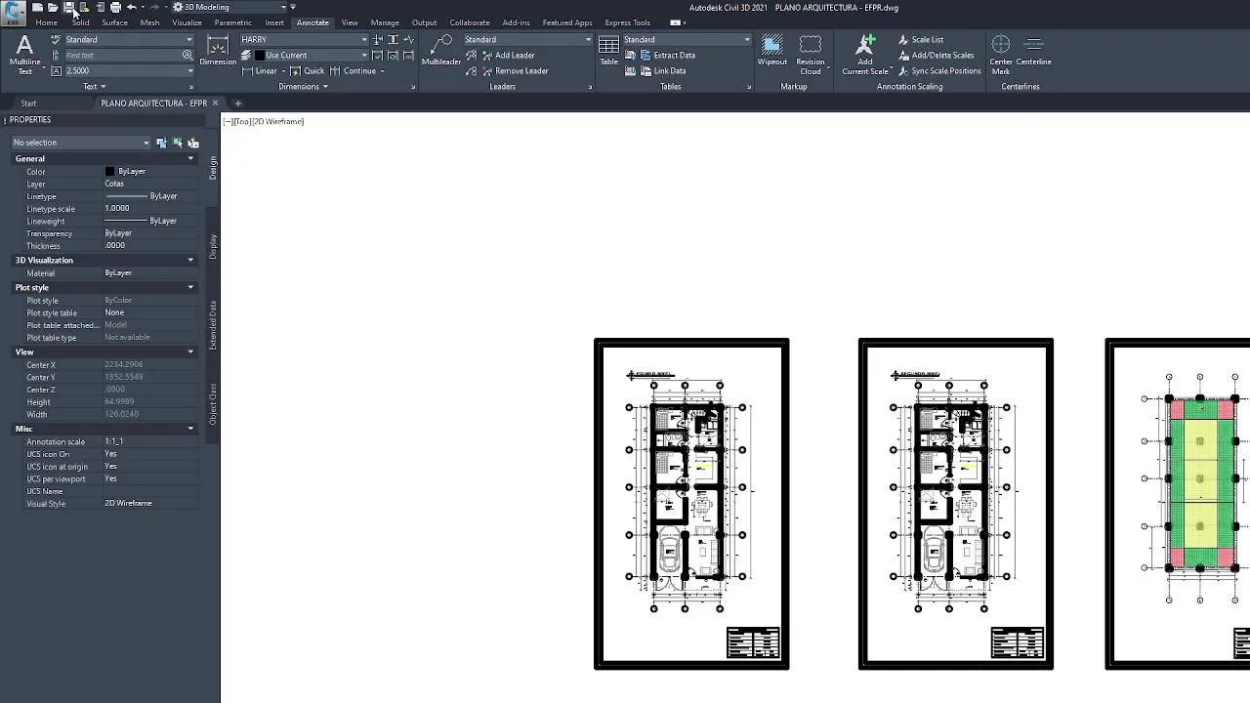Open the Manage ribbon tab
The width and height of the screenshot is (1250, 703).
[385, 22]
